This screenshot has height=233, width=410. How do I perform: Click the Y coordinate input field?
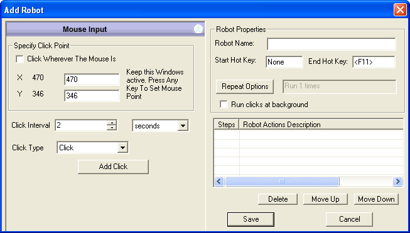tap(92, 96)
